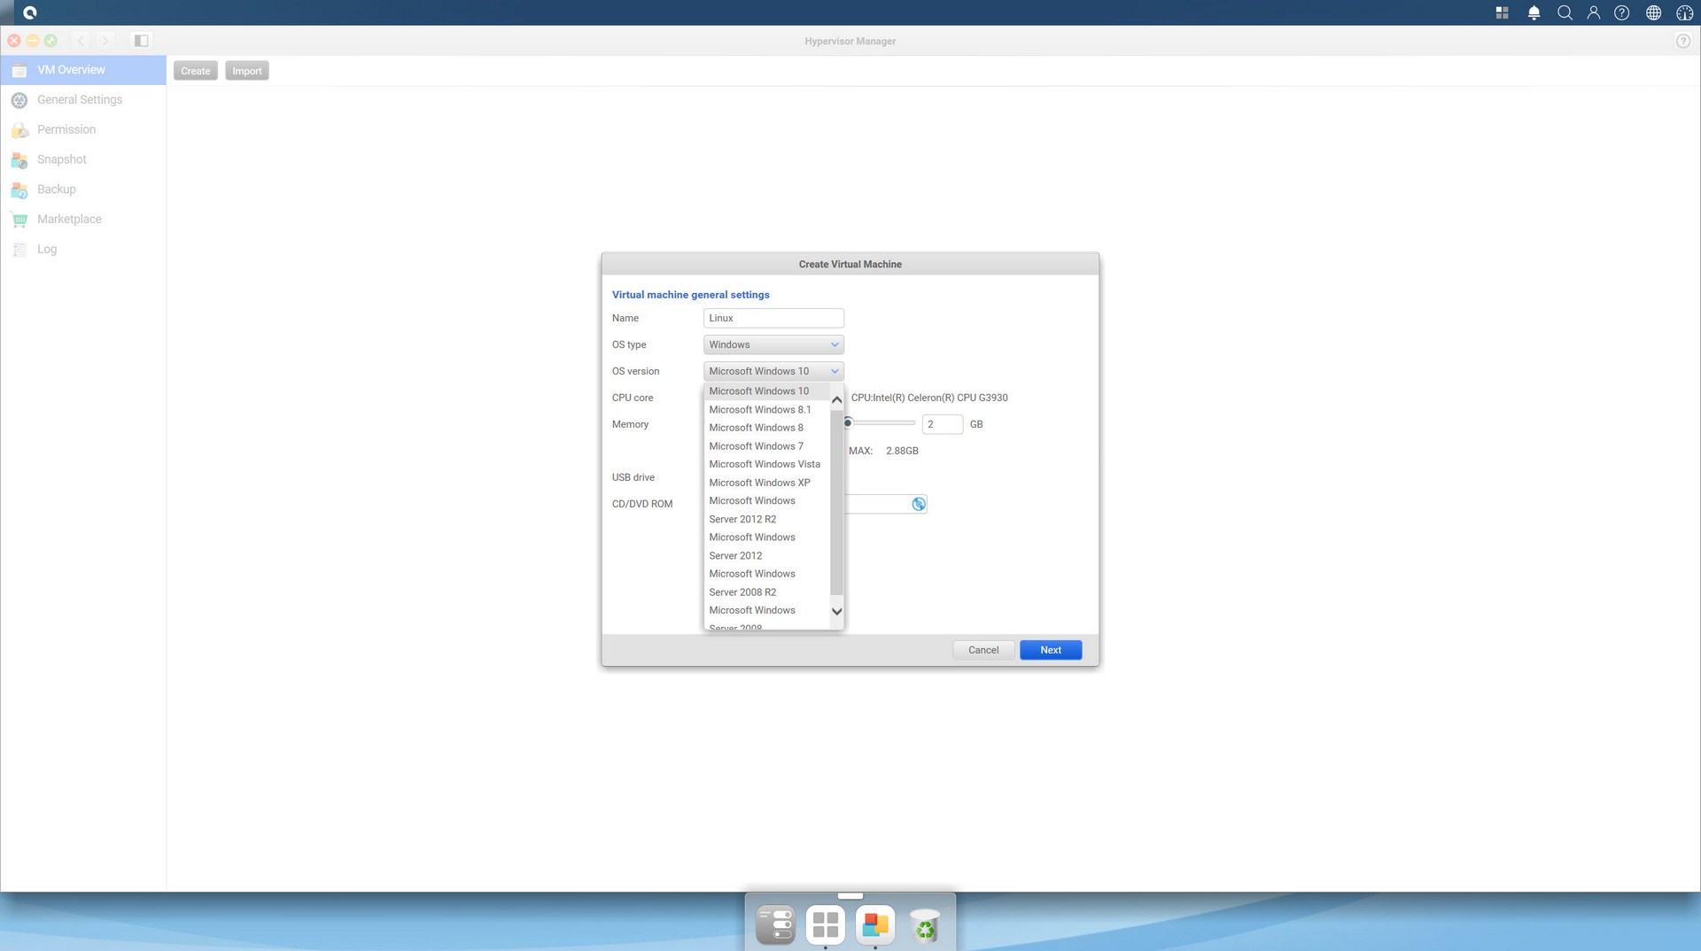Open the colorful windows dock app
The height and width of the screenshot is (951, 1701).
pos(875,924)
